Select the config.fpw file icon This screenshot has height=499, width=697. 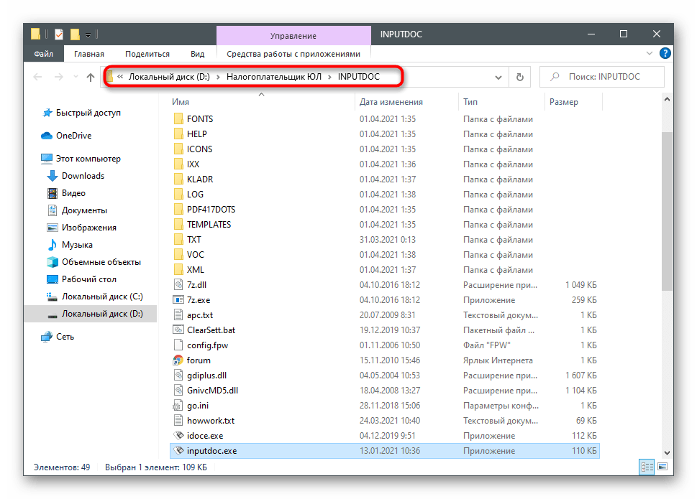click(178, 345)
